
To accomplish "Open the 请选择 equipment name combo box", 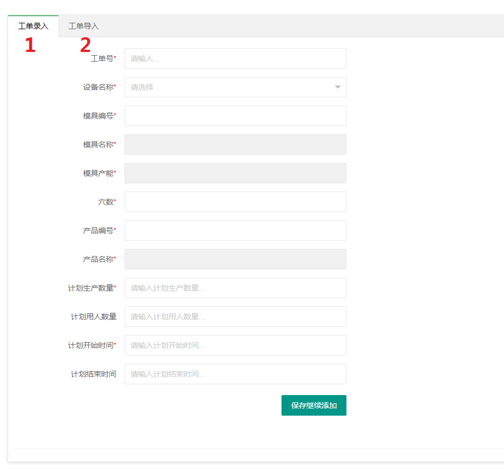I will click(x=227, y=87).
